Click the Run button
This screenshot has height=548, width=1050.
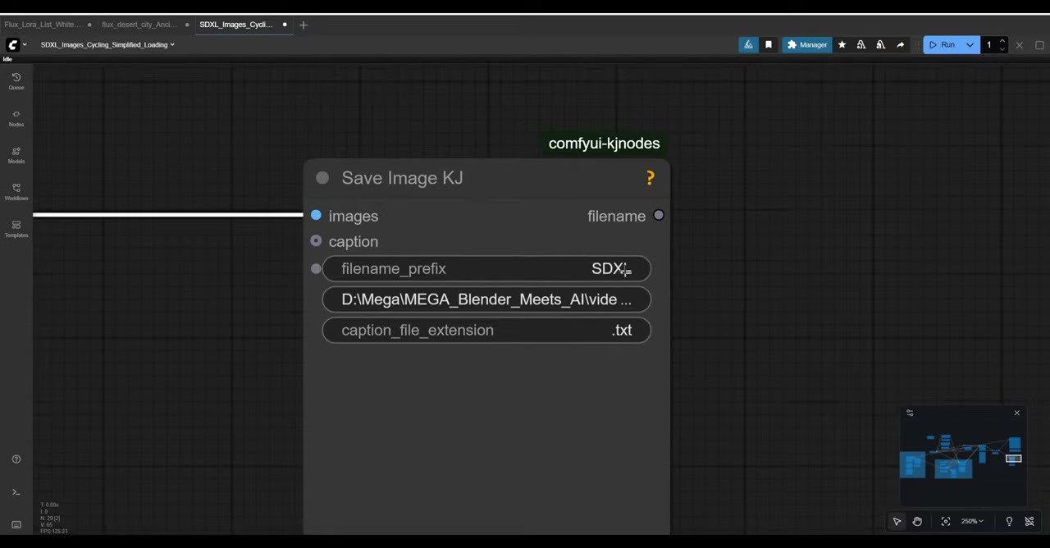coord(943,45)
